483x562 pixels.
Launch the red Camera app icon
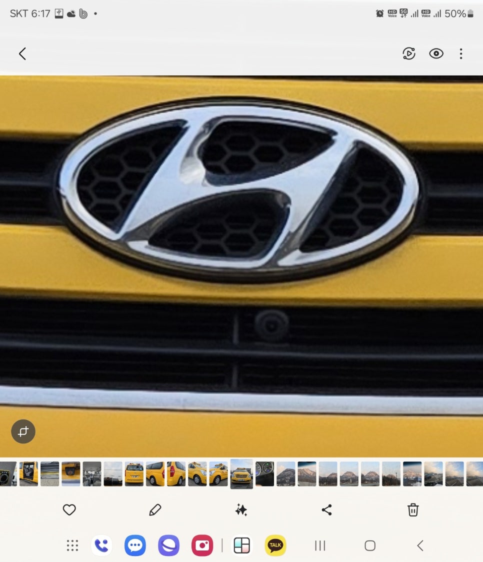(202, 545)
